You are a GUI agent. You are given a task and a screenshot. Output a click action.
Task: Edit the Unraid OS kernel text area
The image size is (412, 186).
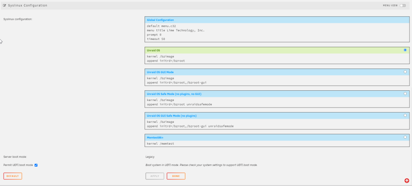point(277,59)
